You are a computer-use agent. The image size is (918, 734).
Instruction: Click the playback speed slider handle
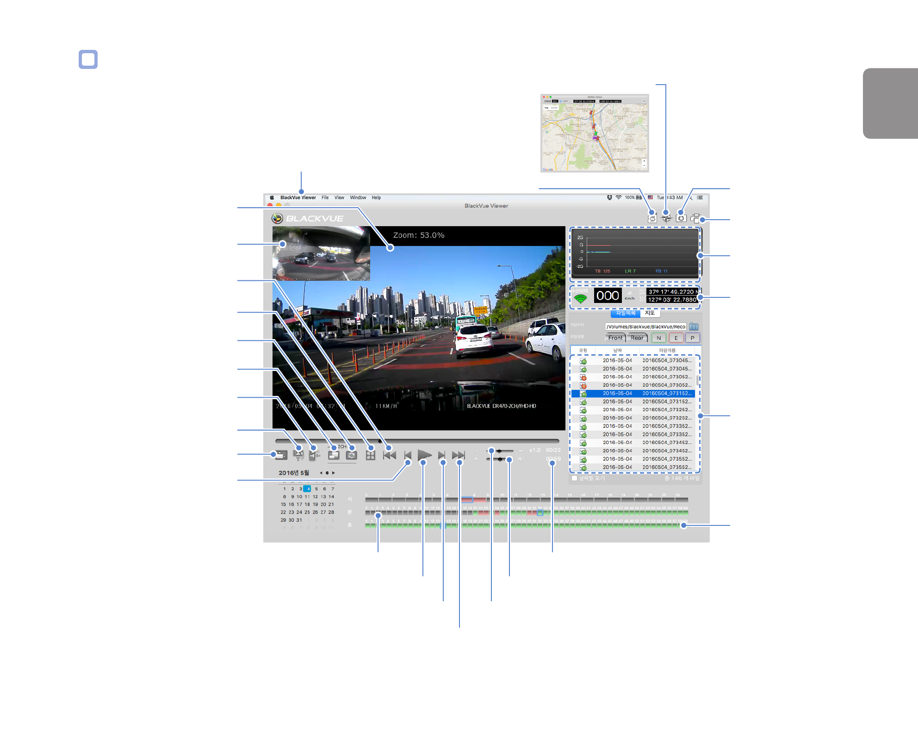pos(499,451)
